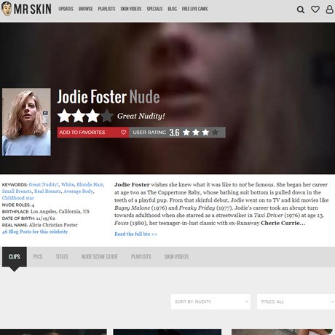The height and width of the screenshot is (335, 335).
Task: Open the Free Live Cams menu item
Action: (194, 9)
